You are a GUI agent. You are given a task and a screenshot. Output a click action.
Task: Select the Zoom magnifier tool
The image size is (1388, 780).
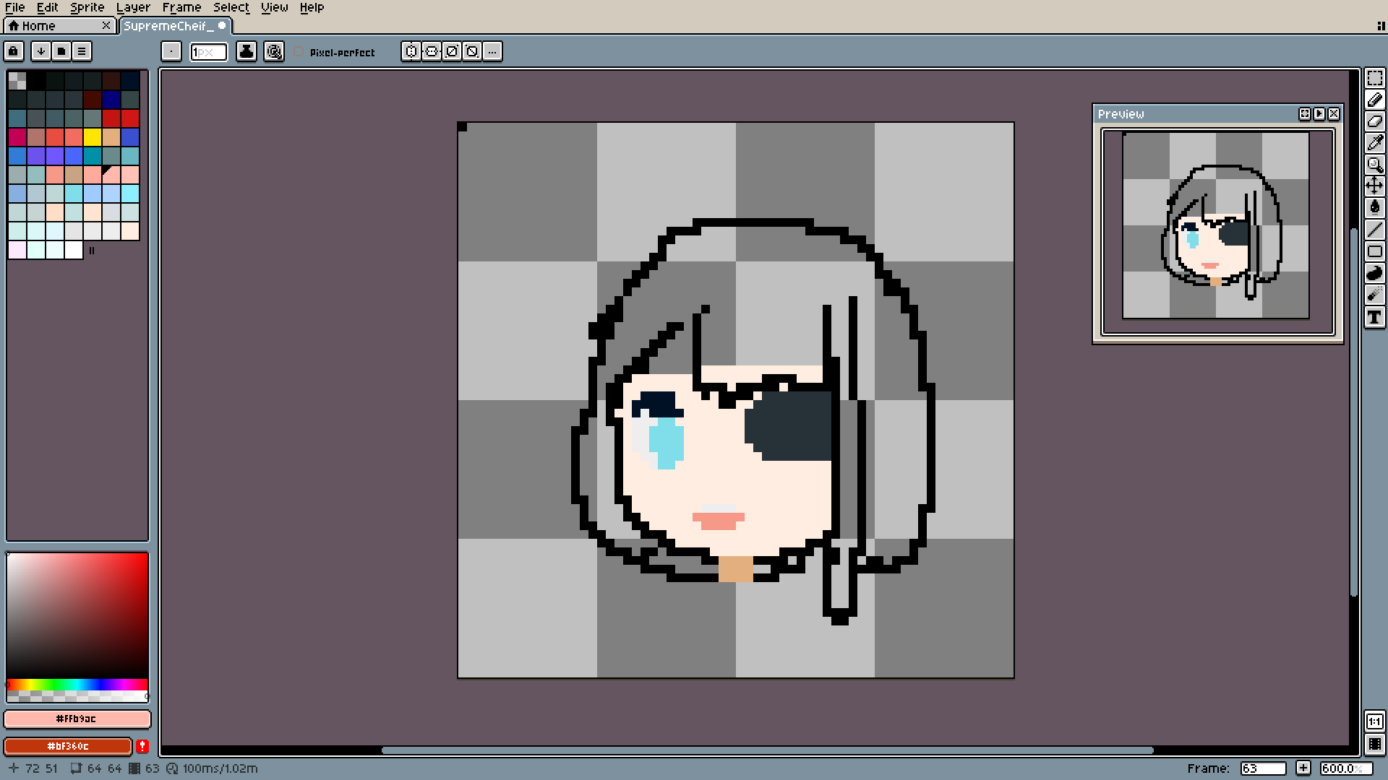pos(1374,165)
